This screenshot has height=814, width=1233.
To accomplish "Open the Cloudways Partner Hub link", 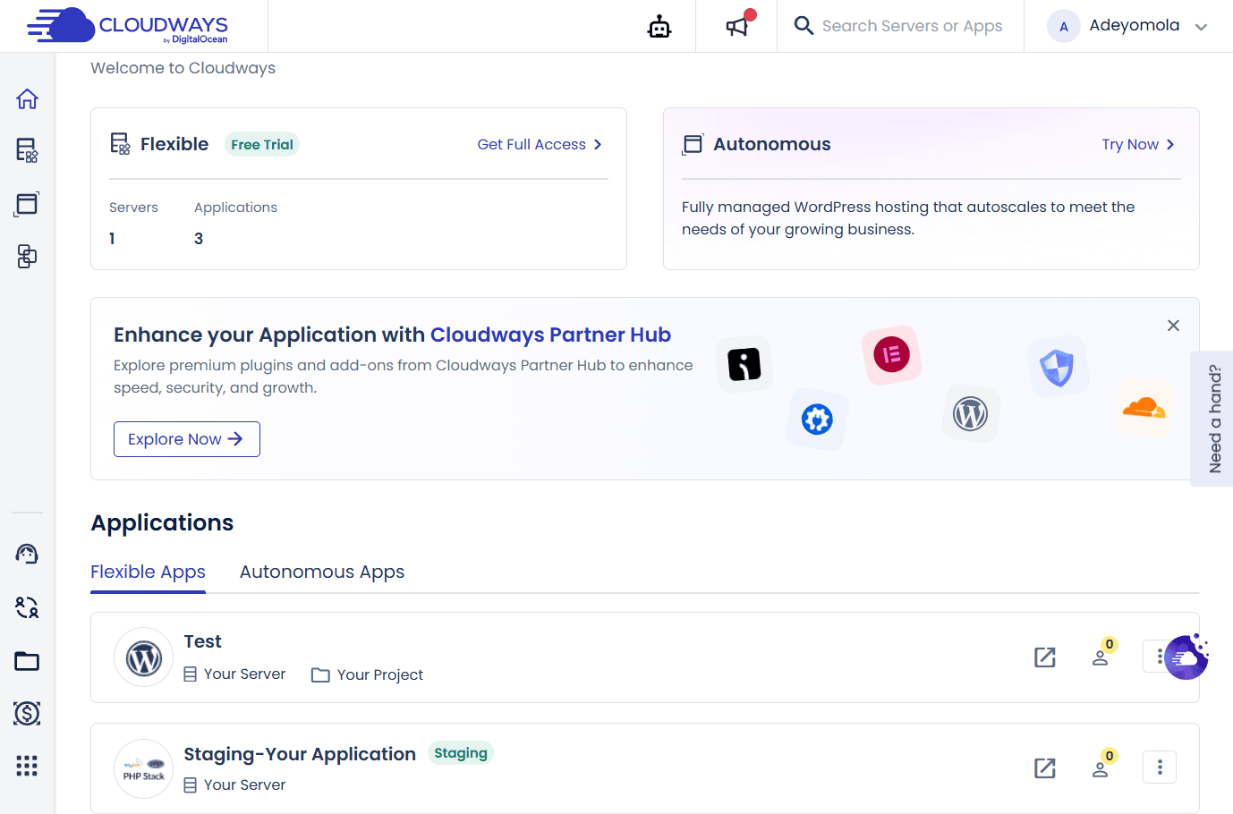I will 550,335.
